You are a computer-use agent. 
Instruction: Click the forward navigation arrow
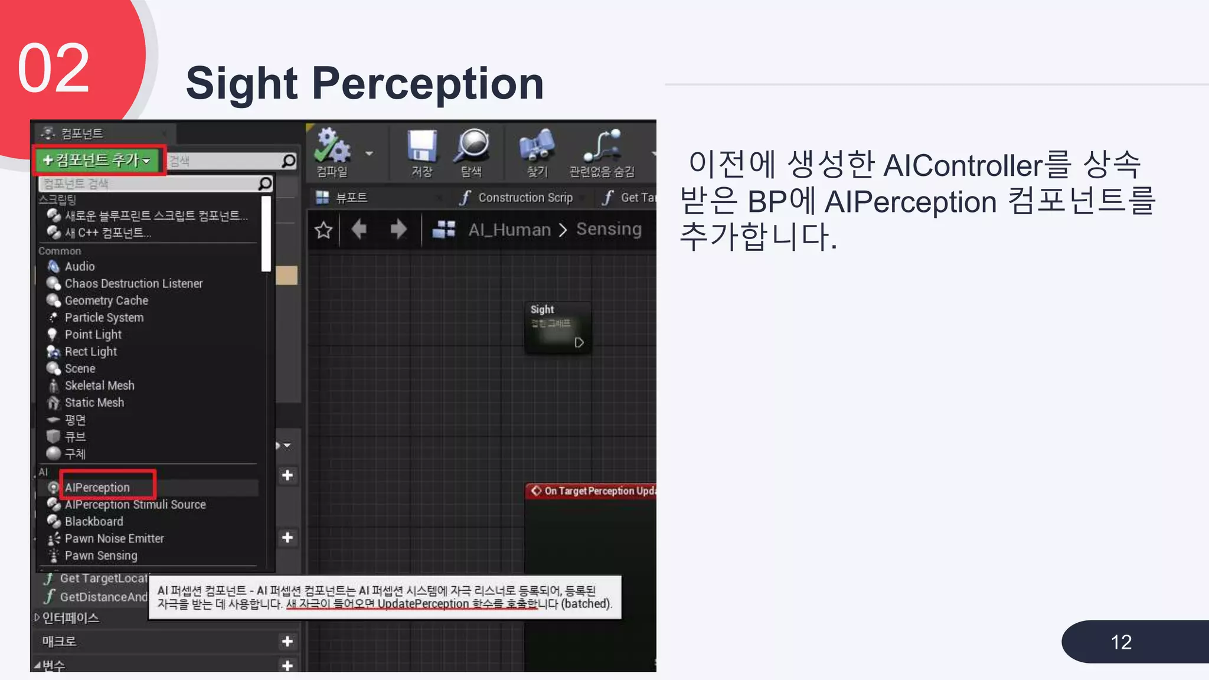pos(398,229)
